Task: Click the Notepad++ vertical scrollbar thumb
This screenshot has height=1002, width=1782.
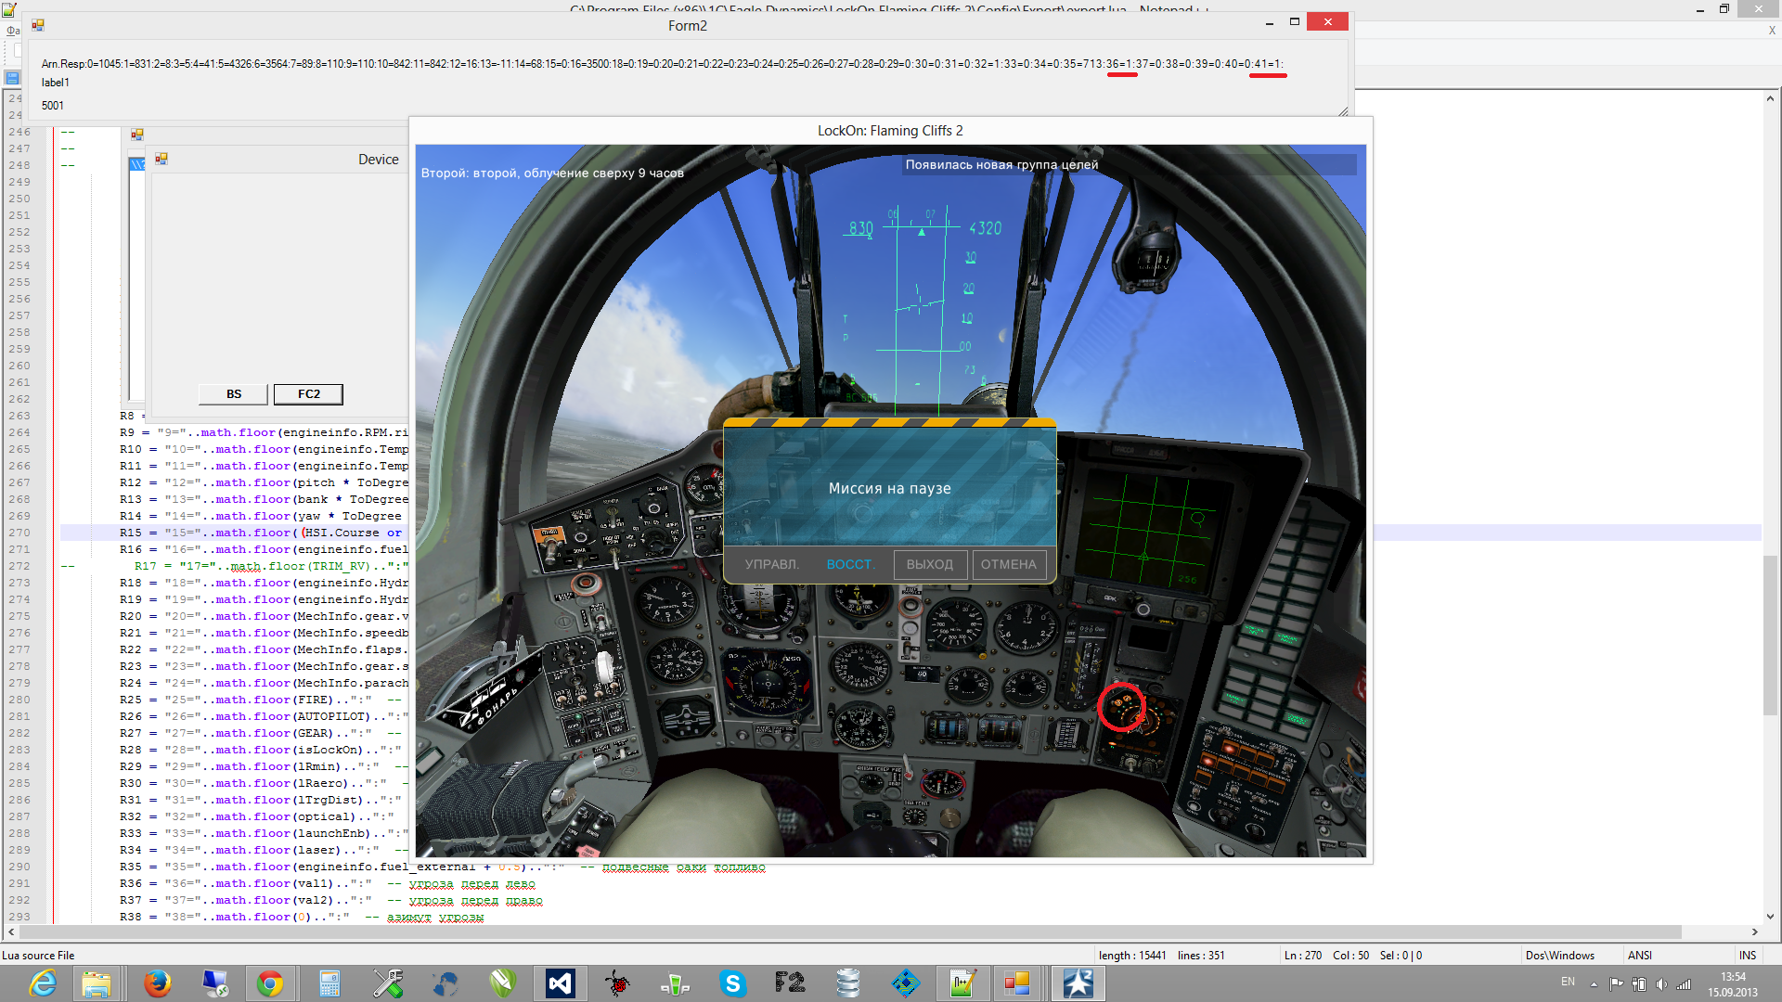Action: click(x=1771, y=636)
